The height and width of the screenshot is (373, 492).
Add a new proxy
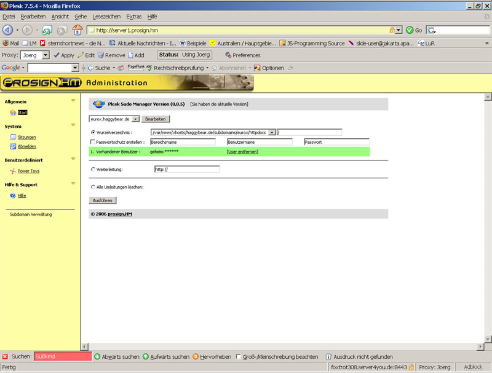[136, 55]
